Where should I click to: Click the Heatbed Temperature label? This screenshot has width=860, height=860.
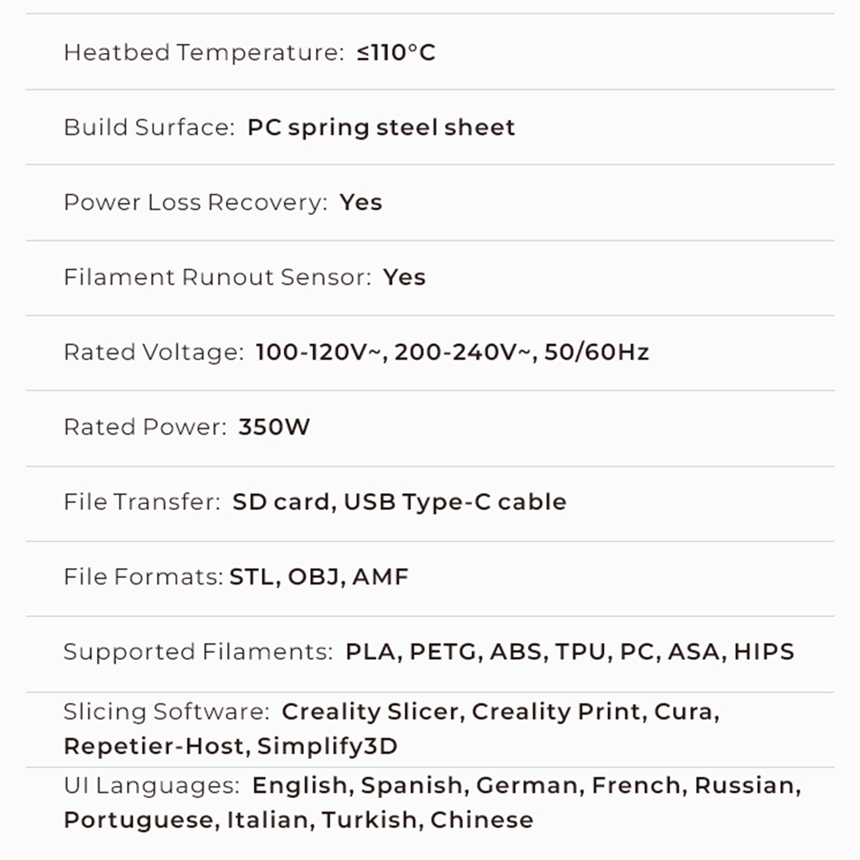tap(204, 52)
